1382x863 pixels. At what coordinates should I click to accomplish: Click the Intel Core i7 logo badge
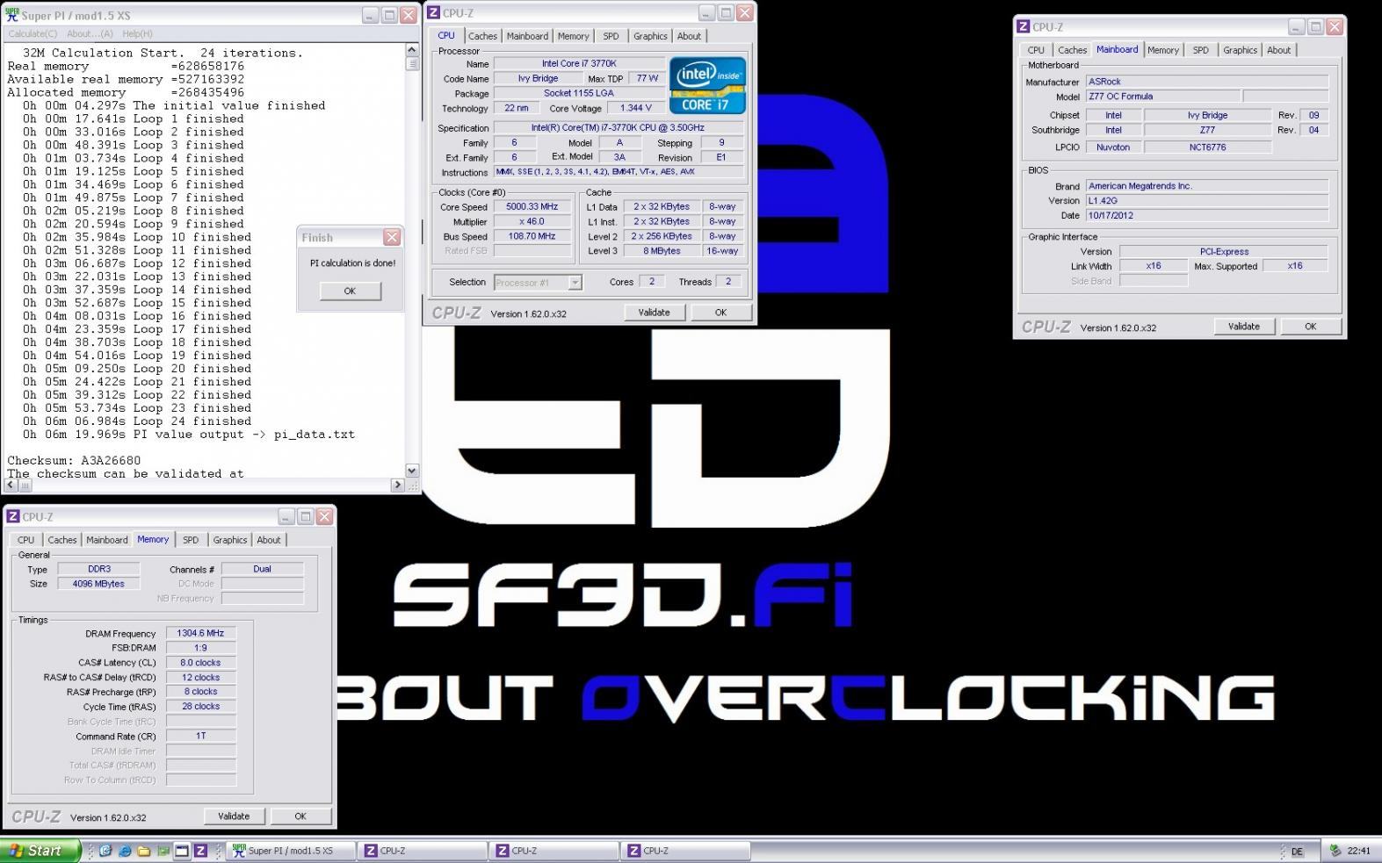(707, 85)
